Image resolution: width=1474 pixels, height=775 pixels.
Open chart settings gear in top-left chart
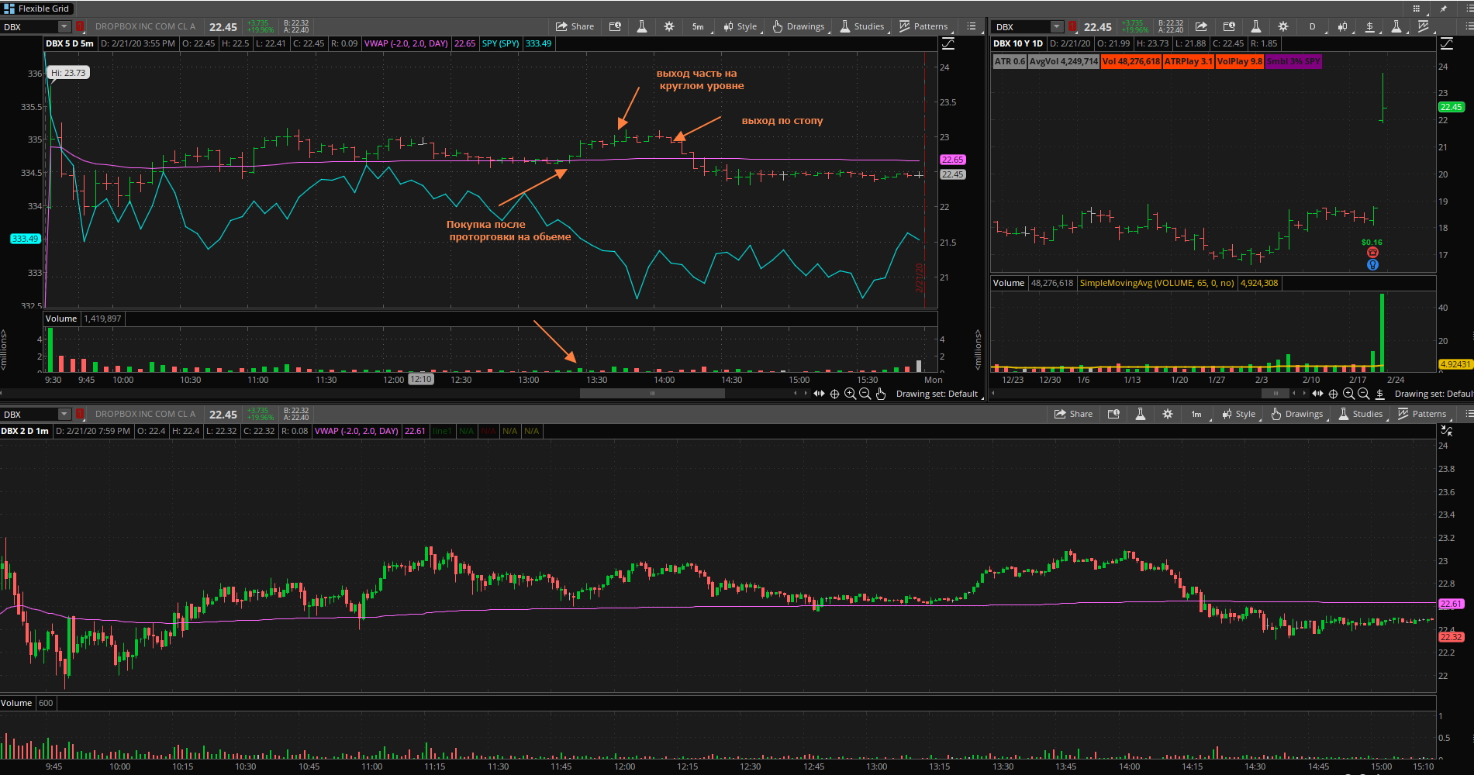[x=669, y=26]
